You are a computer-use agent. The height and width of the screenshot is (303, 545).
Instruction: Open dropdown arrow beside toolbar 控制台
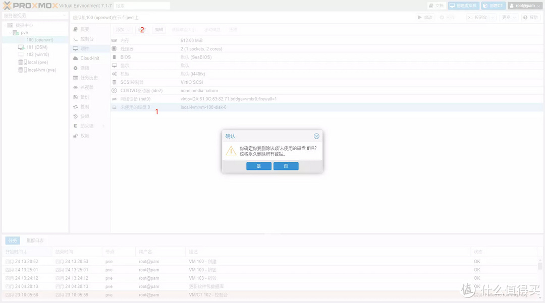492,17
